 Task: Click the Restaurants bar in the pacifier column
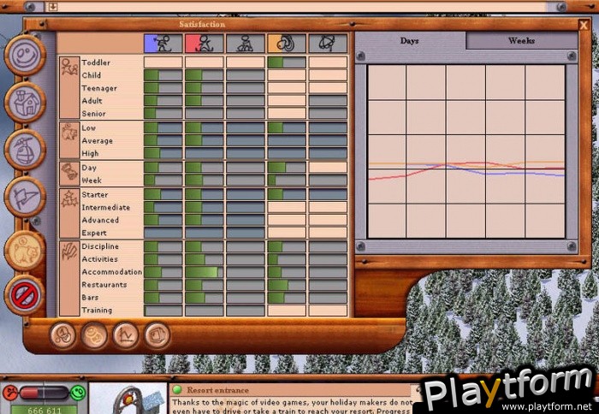click(x=287, y=285)
